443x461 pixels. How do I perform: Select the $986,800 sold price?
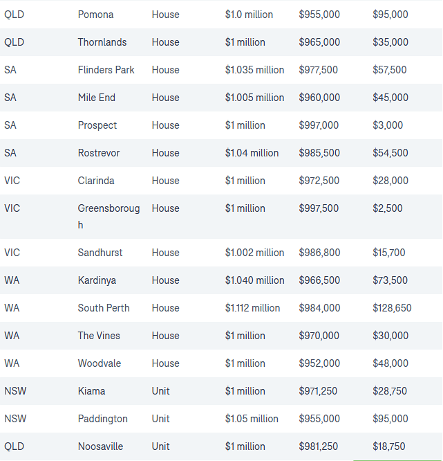point(319,253)
